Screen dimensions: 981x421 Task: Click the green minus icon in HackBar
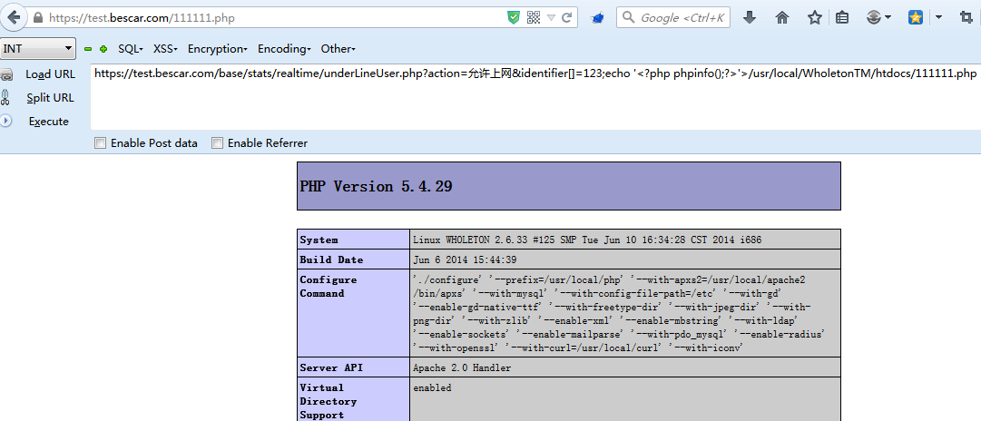[x=88, y=49]
